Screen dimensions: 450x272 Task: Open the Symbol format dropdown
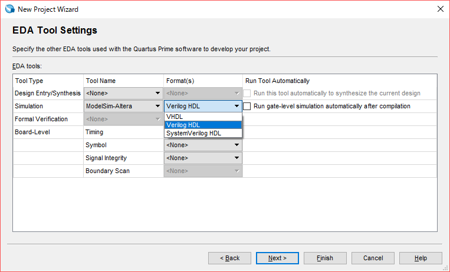pyautogui.click(x=203, y=145)
